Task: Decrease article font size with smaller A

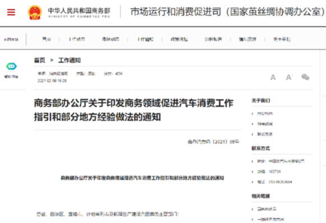Action: 273,77
